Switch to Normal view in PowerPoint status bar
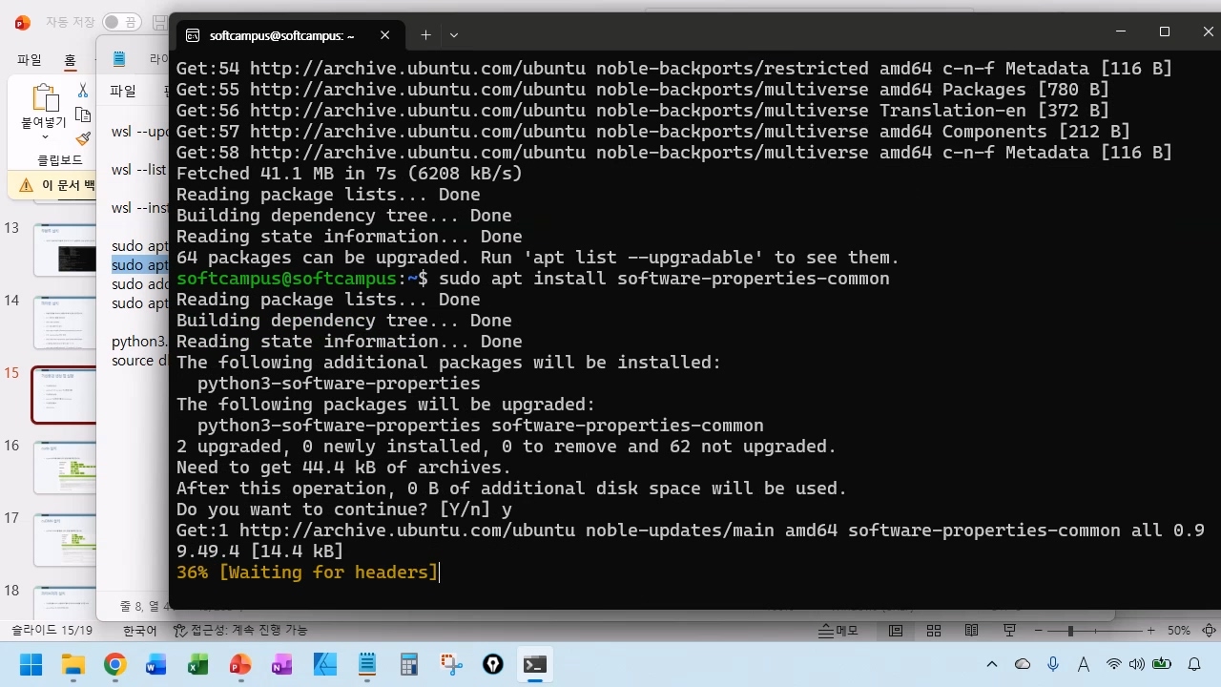 tap(896, 631)
